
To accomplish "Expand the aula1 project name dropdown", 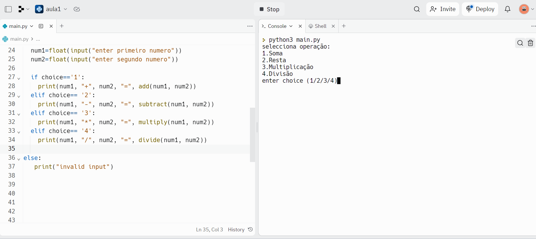I will (x=66, y=9).
